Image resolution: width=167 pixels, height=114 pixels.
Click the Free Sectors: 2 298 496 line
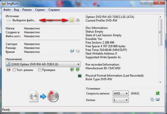click(100, 42)
